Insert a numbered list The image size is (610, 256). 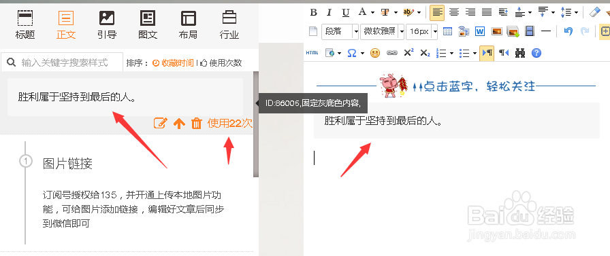pos(441,53)
